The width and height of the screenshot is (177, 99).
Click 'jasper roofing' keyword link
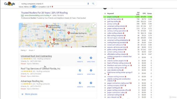[112, 17]
